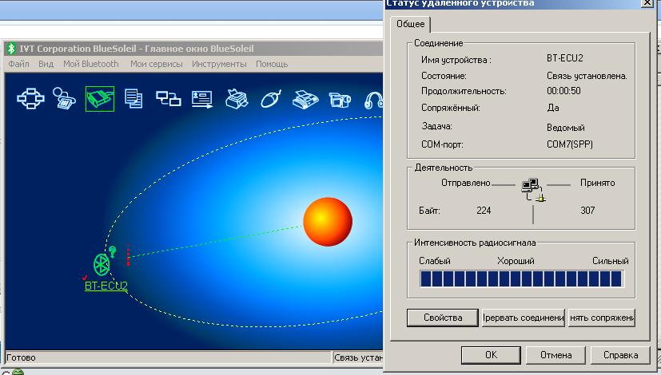Screen dimensions: 661x375
Task: Click the green BT-ECU2 Bluetooth device icon
Action: pos(102,264)
